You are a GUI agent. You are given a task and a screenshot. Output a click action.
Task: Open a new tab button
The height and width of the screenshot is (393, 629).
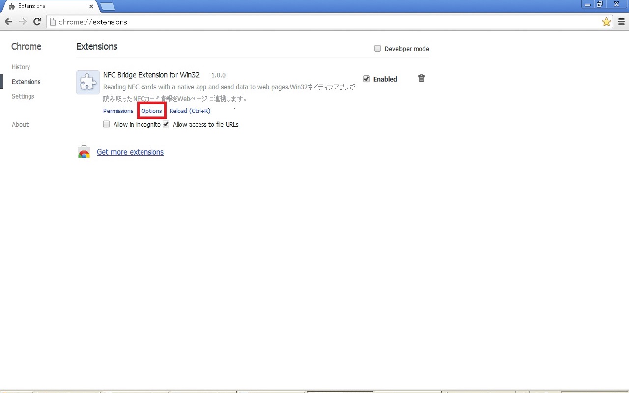(x=107, y=6)
